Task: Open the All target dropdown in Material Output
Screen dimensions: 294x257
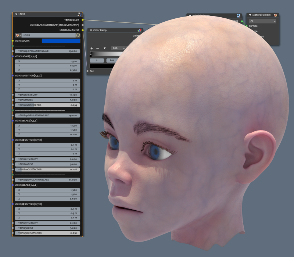Action: (262, 21)
